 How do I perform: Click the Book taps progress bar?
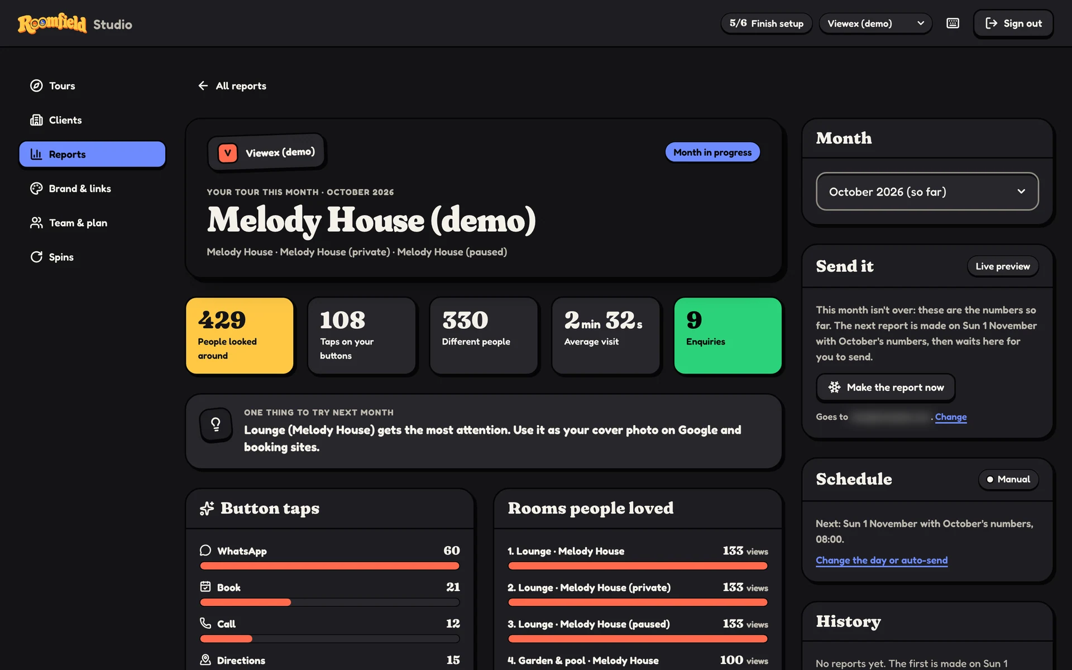coord(329,602)
